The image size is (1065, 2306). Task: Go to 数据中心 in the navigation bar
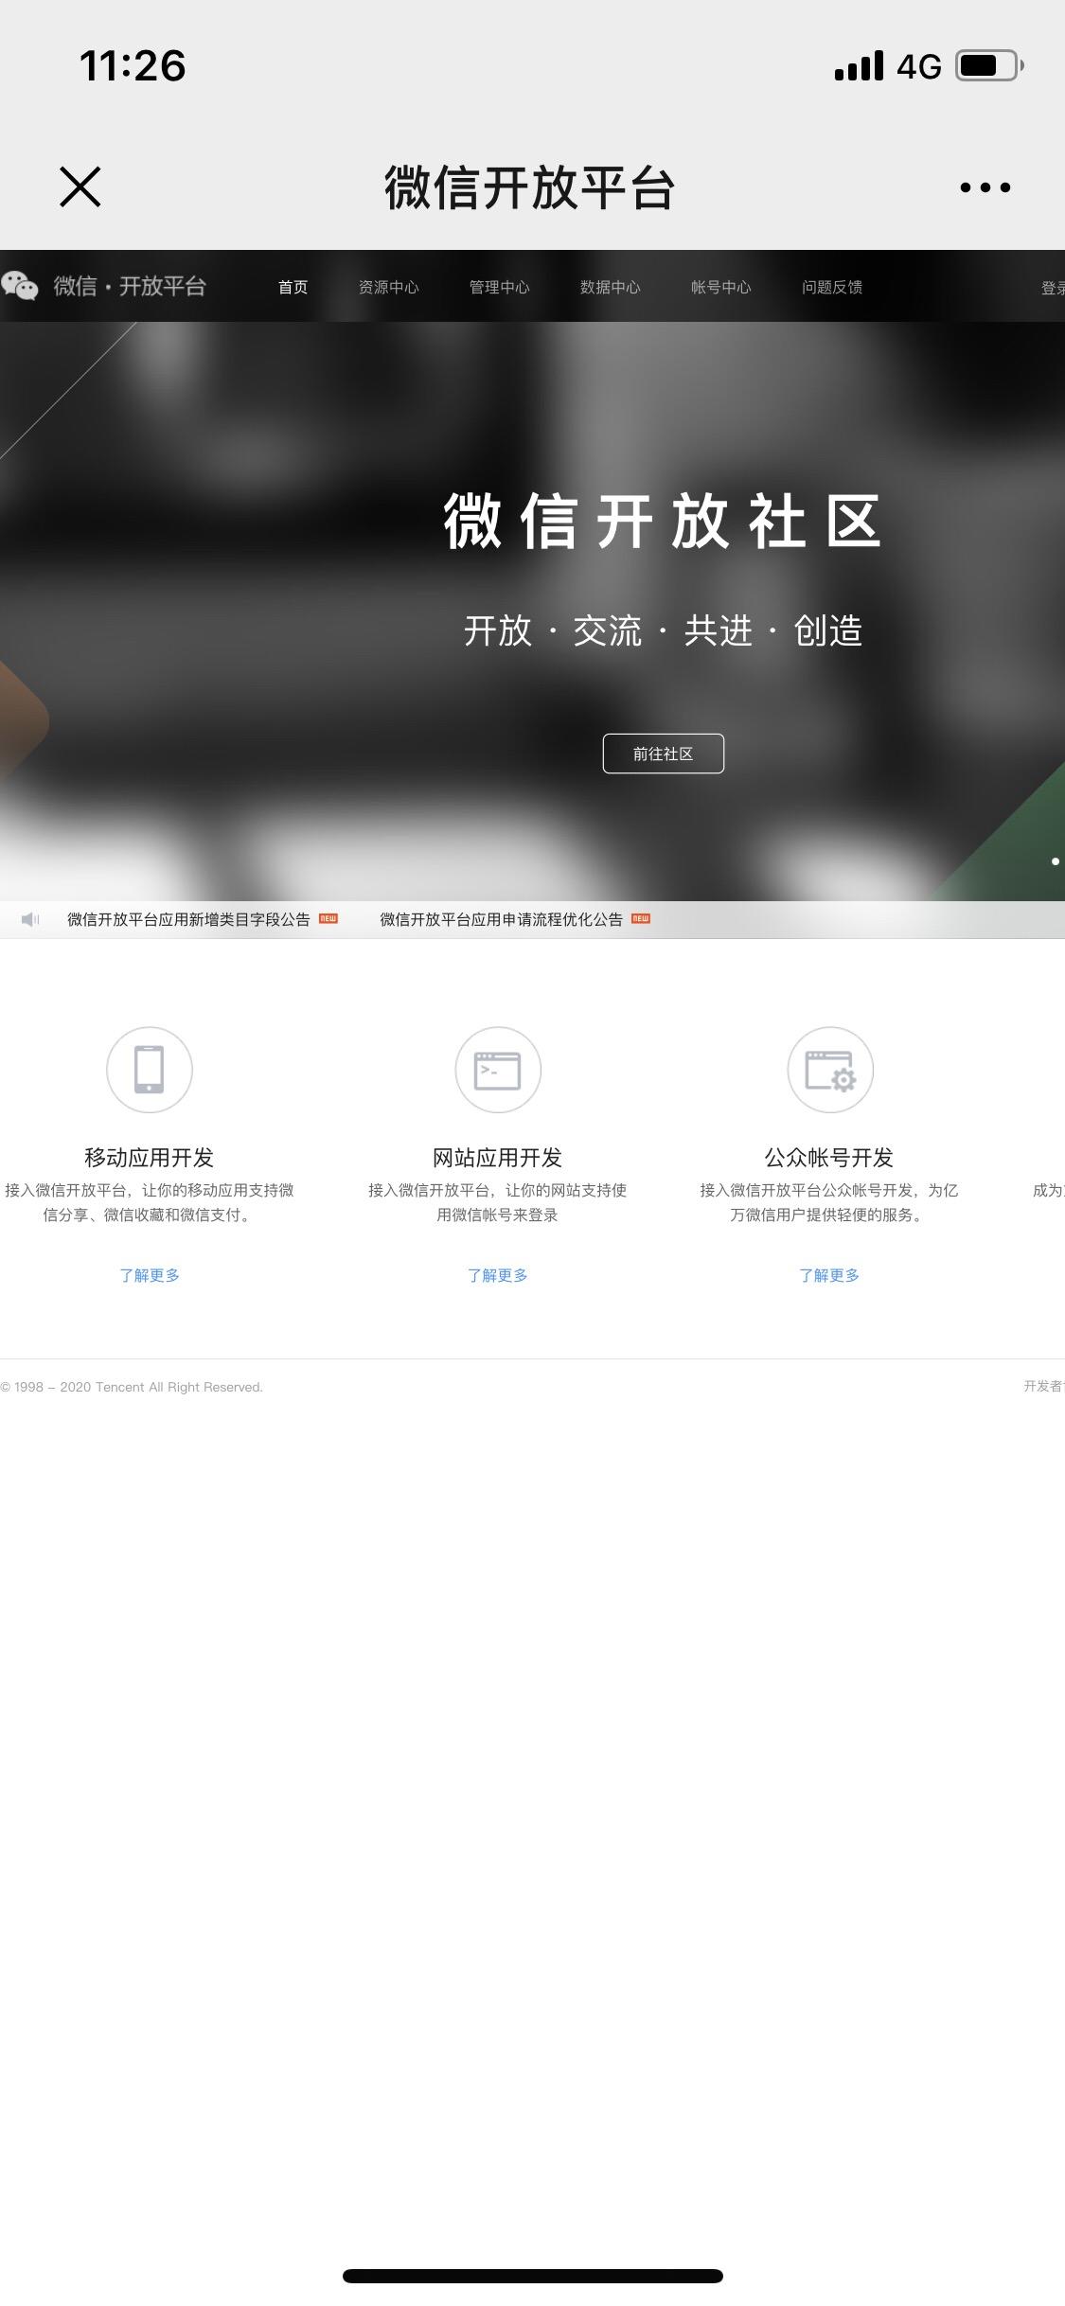click(x=610, y=287)
